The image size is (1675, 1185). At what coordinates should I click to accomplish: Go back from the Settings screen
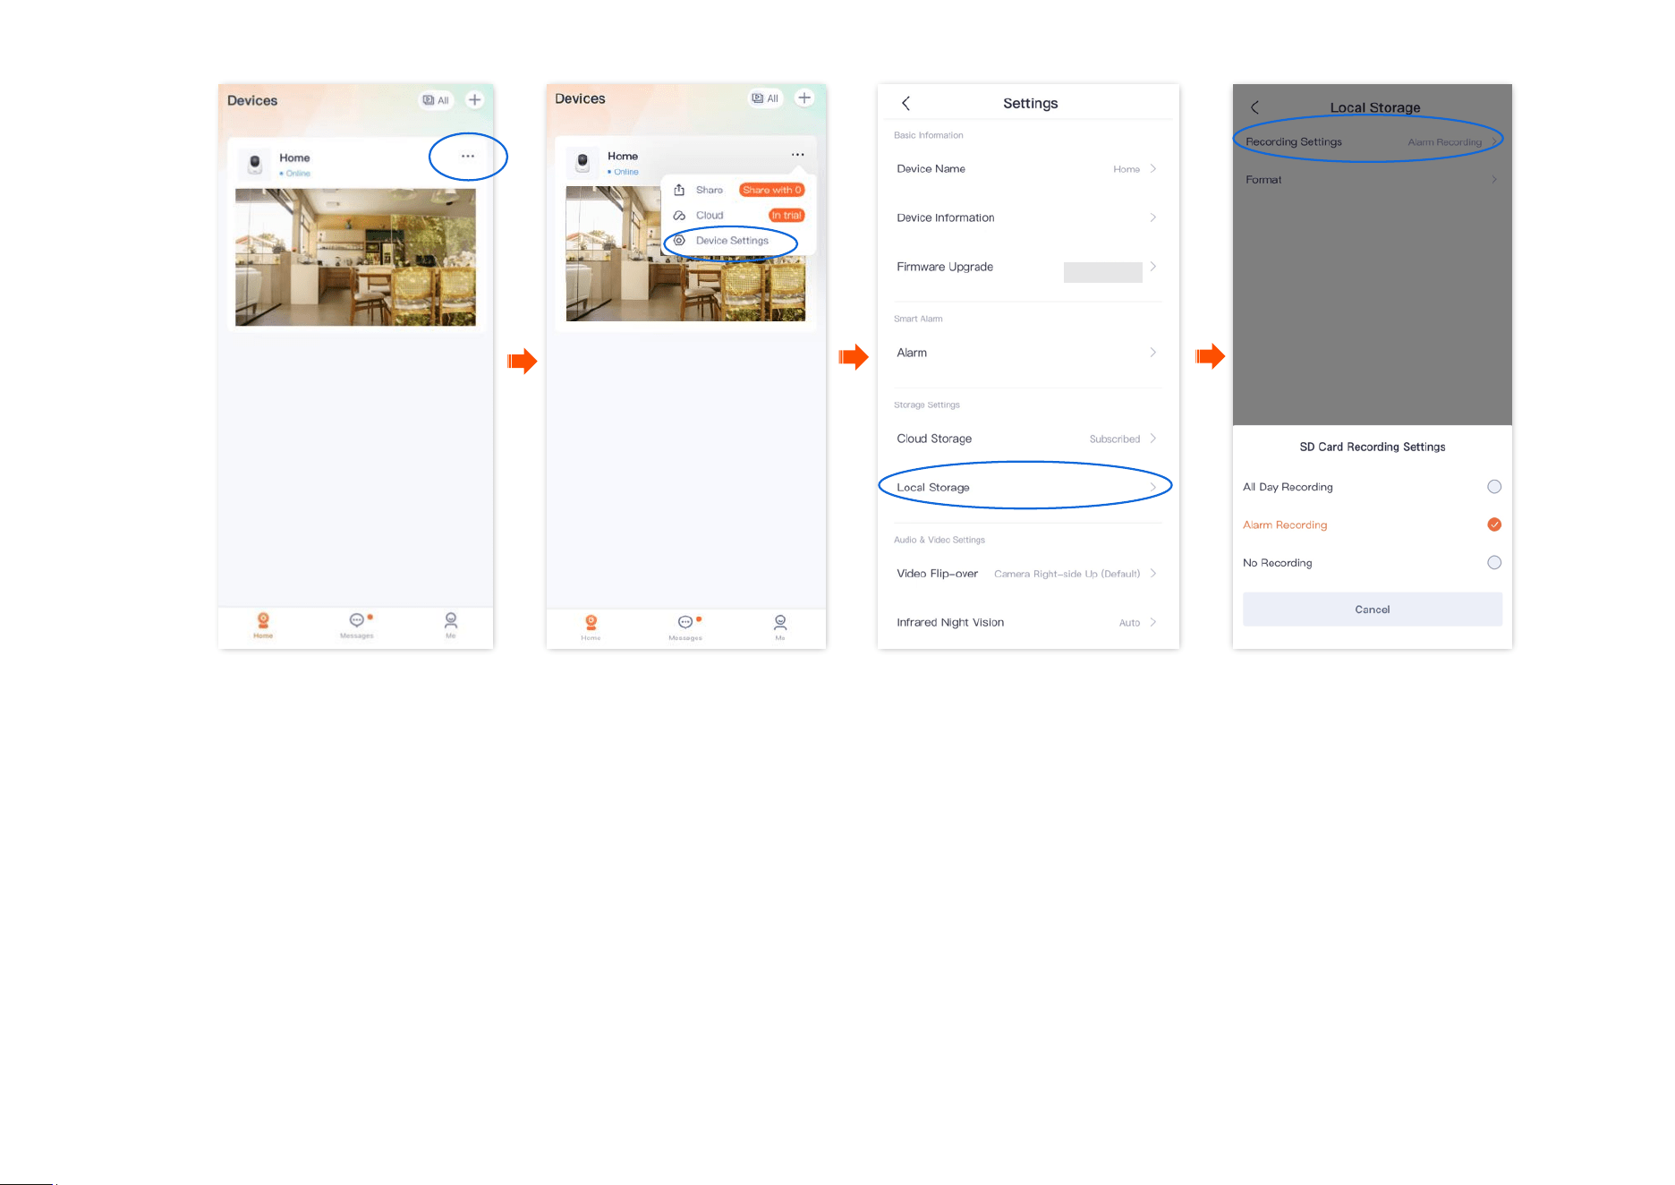906,103
